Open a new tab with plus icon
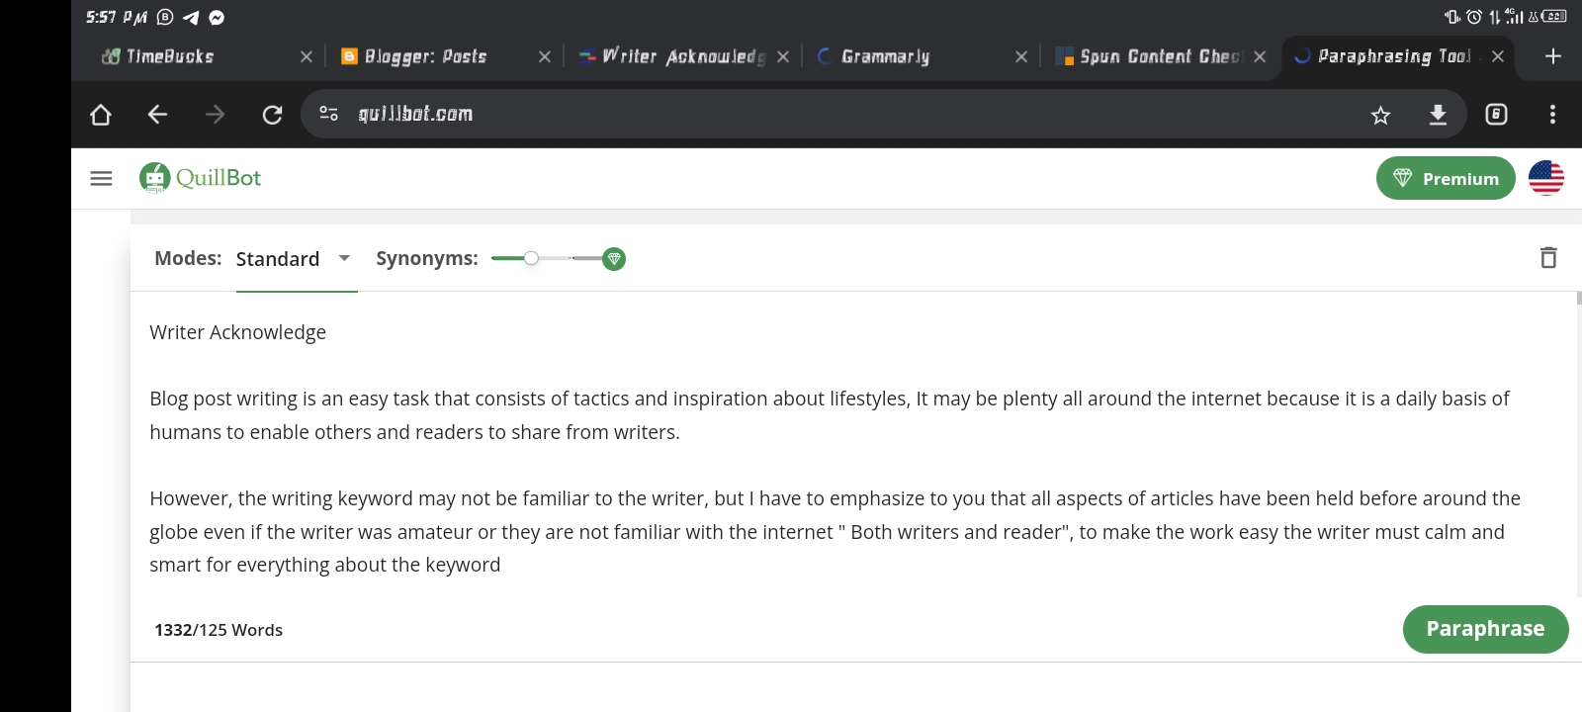Viewport: 1582px width, 712px height. pos(1552,56)
